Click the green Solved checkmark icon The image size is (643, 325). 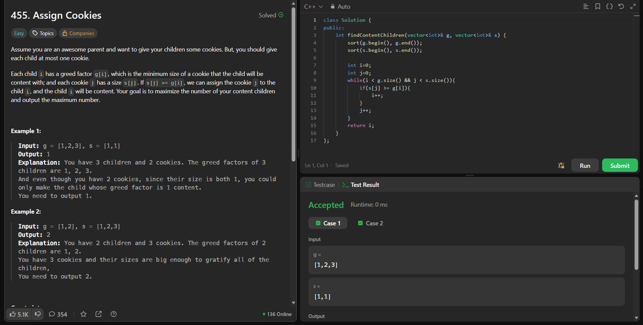click(281, 15)
